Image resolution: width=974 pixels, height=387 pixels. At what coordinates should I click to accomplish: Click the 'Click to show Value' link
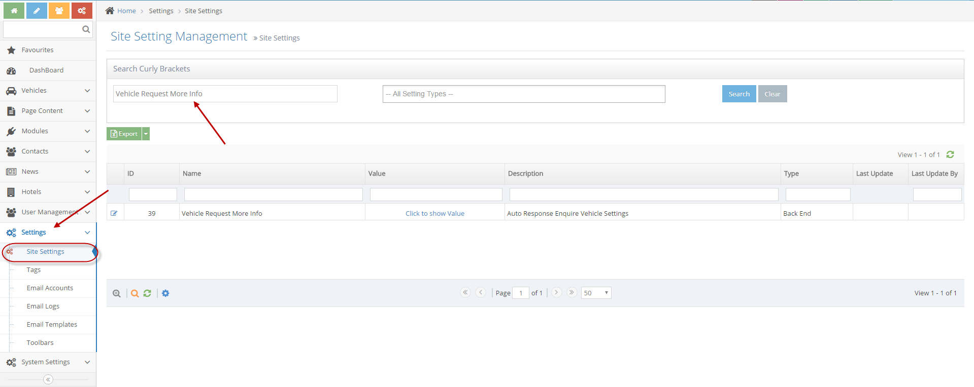coord(434,213)
